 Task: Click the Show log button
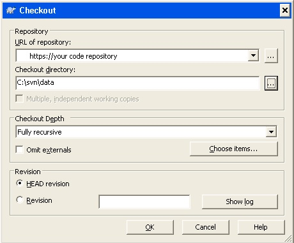(240, 202)
